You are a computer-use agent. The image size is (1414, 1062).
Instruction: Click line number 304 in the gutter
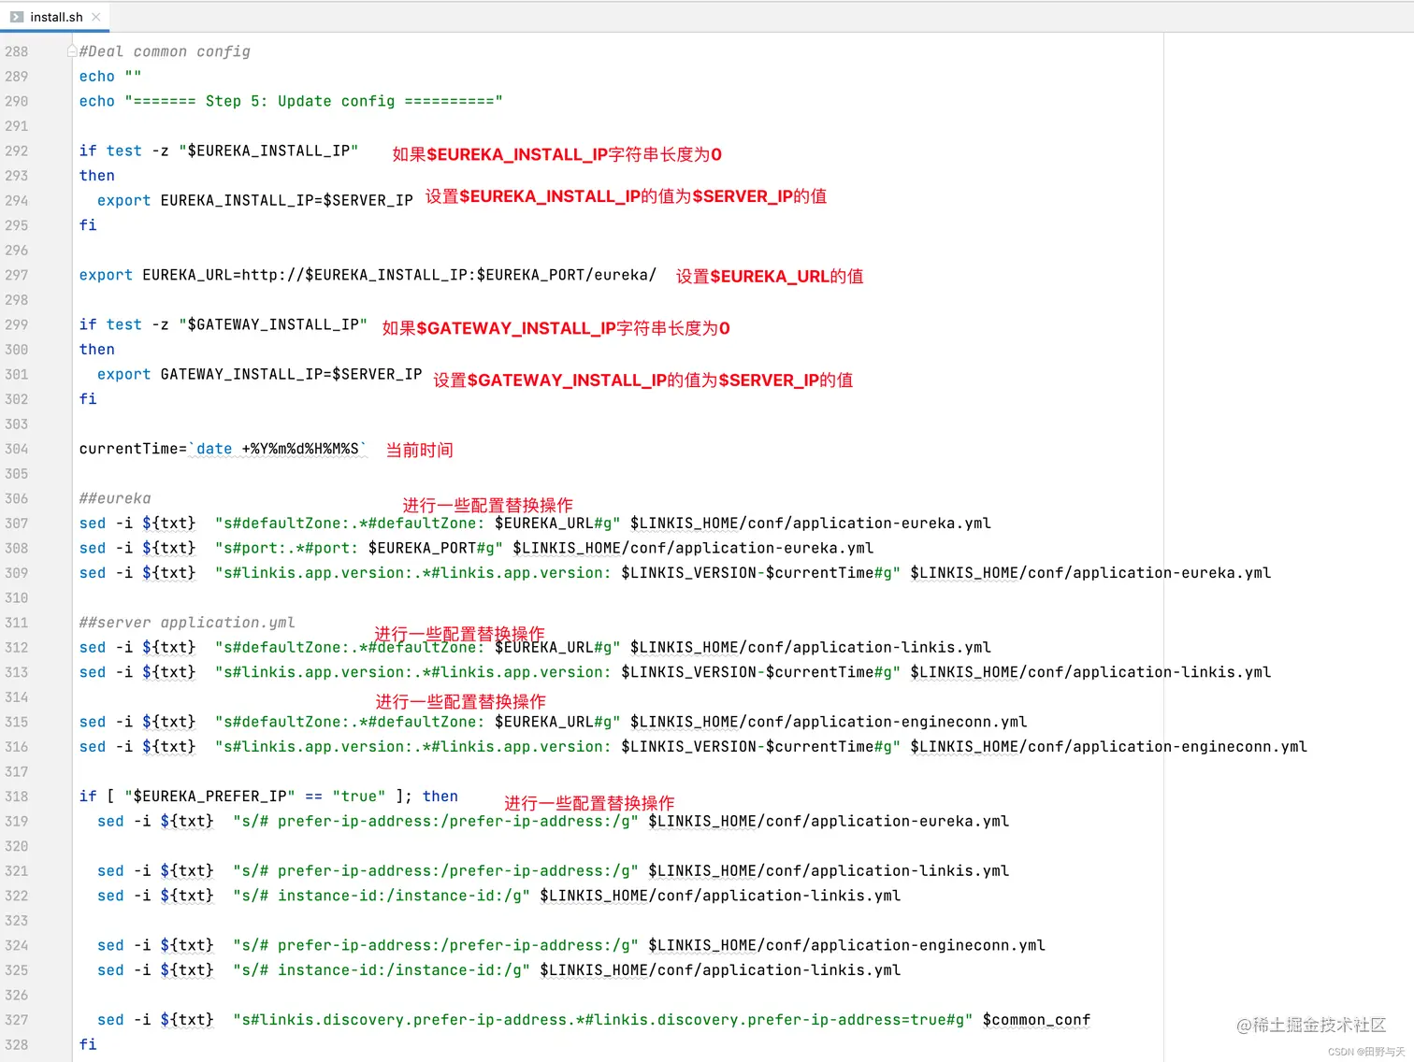(x=17, y=449)
